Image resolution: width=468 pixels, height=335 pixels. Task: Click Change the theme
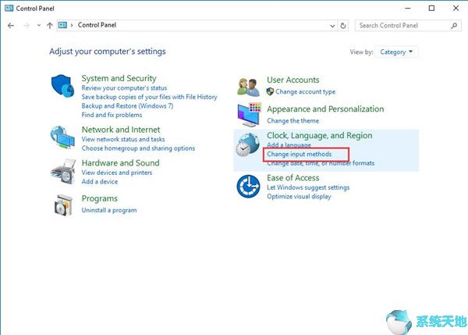coord(292,121)
